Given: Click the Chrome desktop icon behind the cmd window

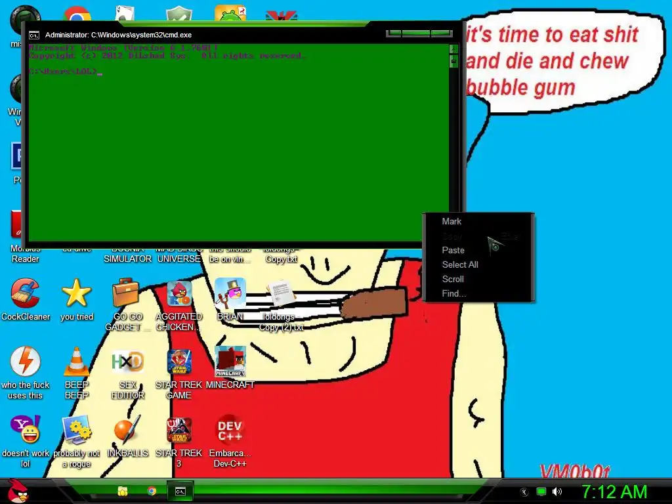Looking at the screenshot, I should [x=77, y=14].
